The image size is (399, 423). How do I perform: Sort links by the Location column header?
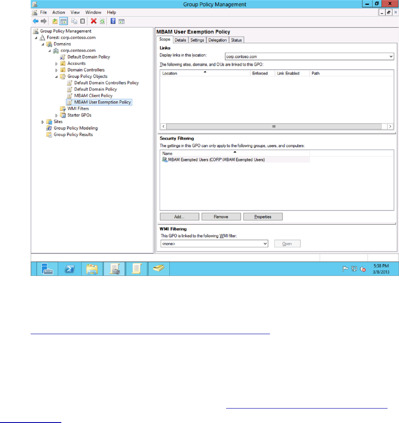[x=205, y=73]
